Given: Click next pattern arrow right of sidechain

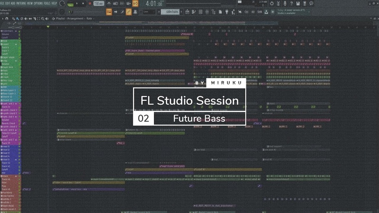Looking at the screenshot, I should tap(181, 12).
